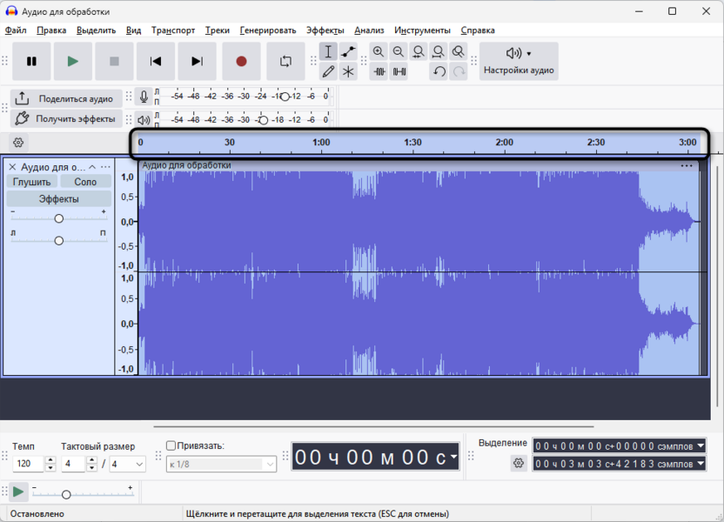Mute the track with Глушить
The image size is (724, 522).
(x=32, y=182)
